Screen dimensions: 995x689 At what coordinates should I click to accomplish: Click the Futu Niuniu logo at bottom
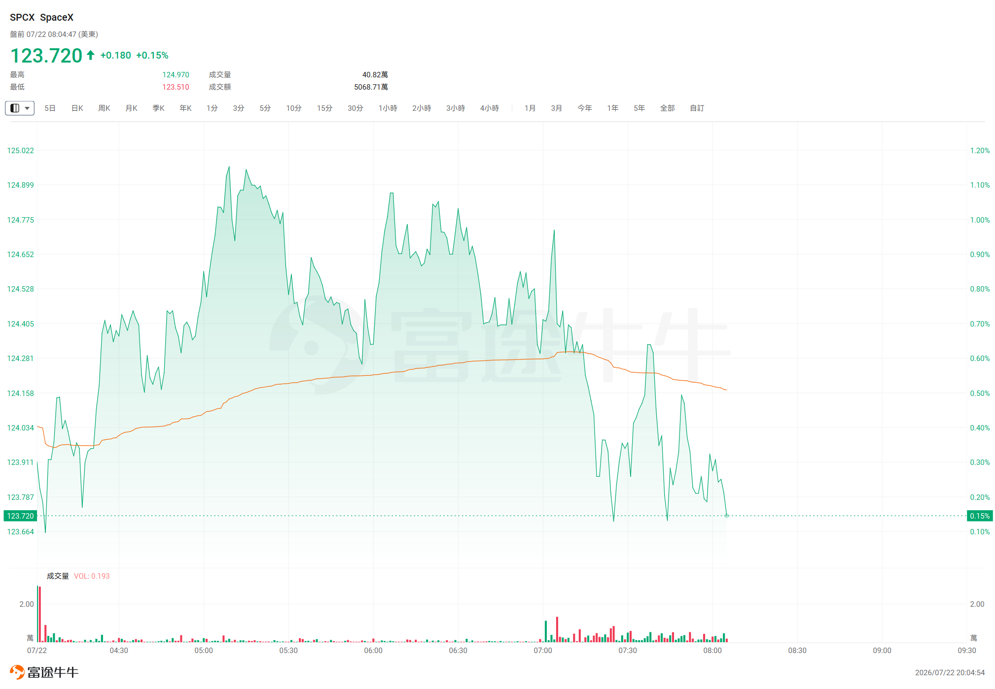click(44, 672)
